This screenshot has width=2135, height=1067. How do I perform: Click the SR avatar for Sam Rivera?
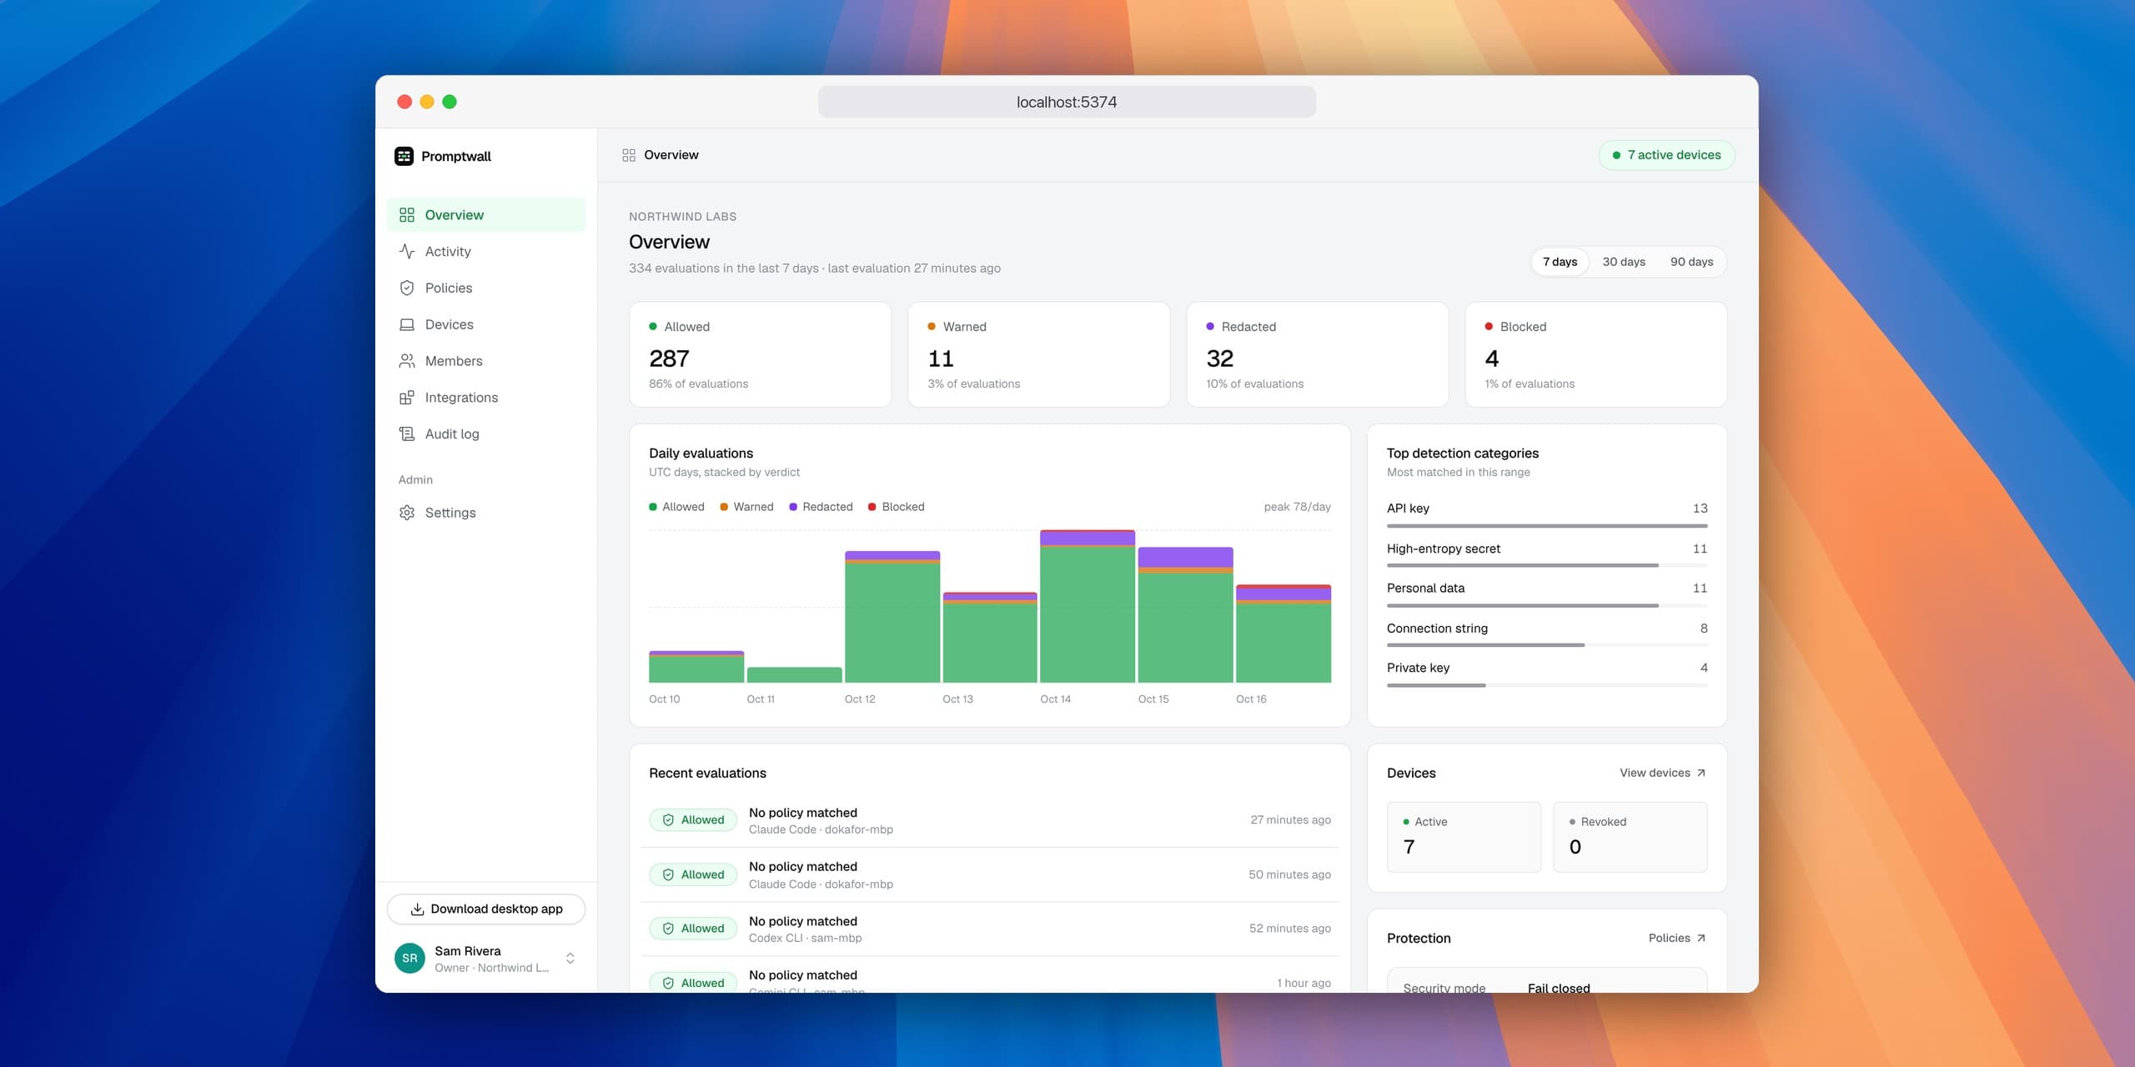[x=409, y=959]
